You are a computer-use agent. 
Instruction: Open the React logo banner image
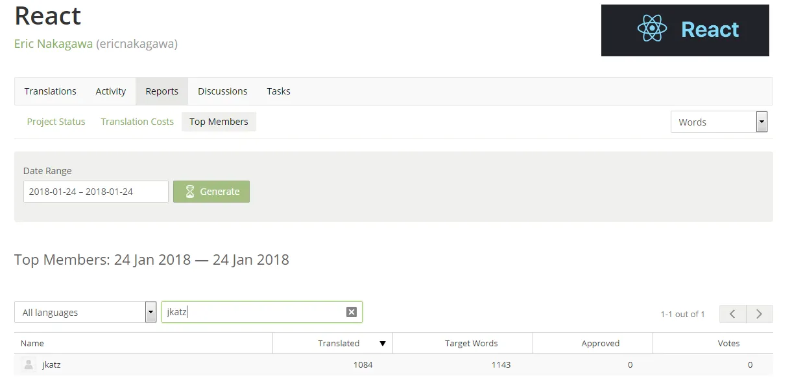point(685,30)
